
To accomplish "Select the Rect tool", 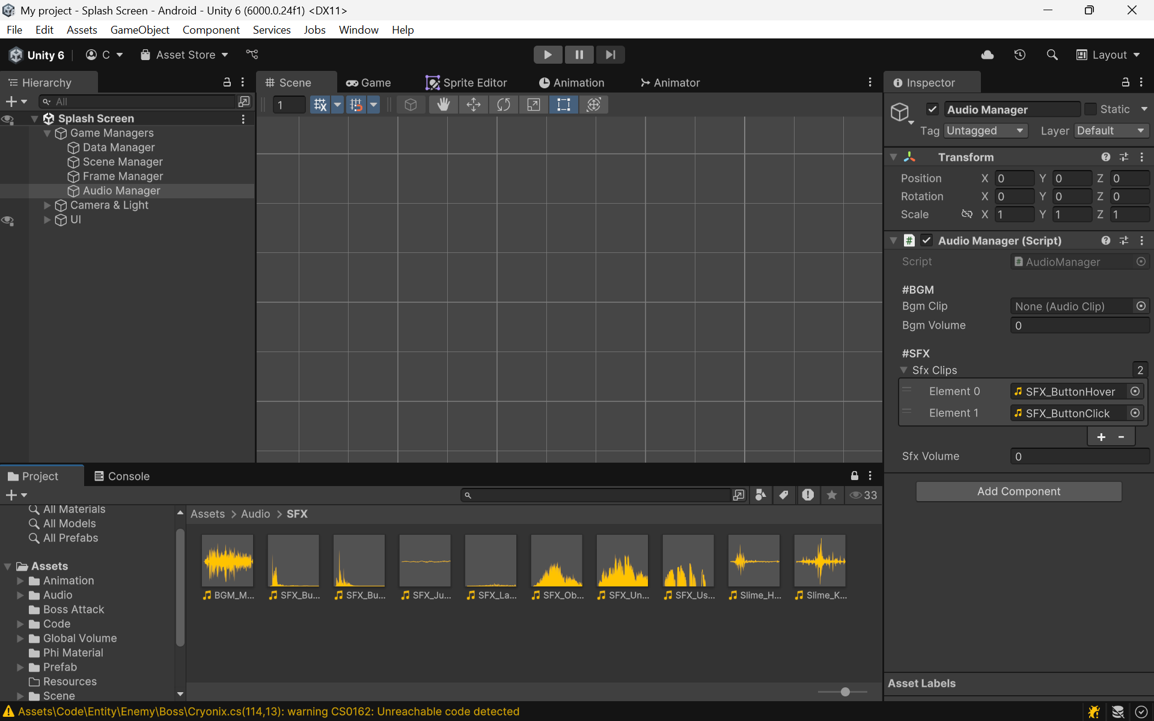I will coord(563,105).
